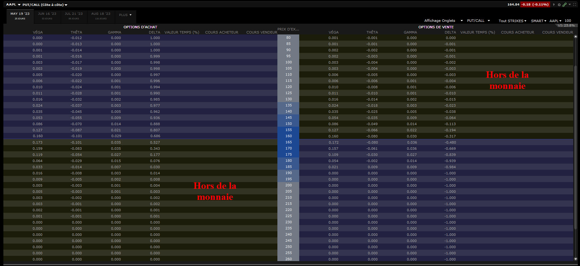This screenshot has width=580, height=266.
Task: Click the DELTA column header under Options d'achat
Action: [154, 32]
